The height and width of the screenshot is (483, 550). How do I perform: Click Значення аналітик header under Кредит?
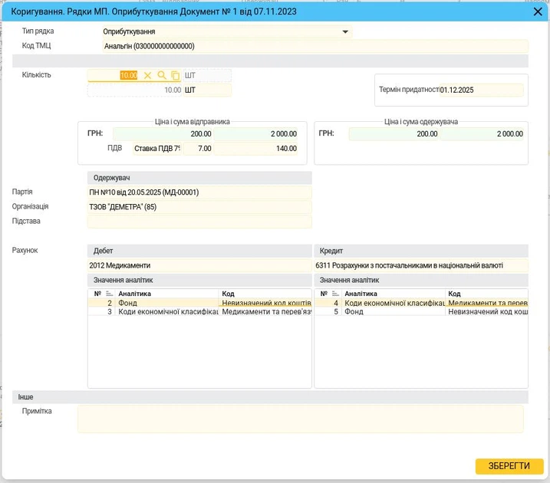421,280
